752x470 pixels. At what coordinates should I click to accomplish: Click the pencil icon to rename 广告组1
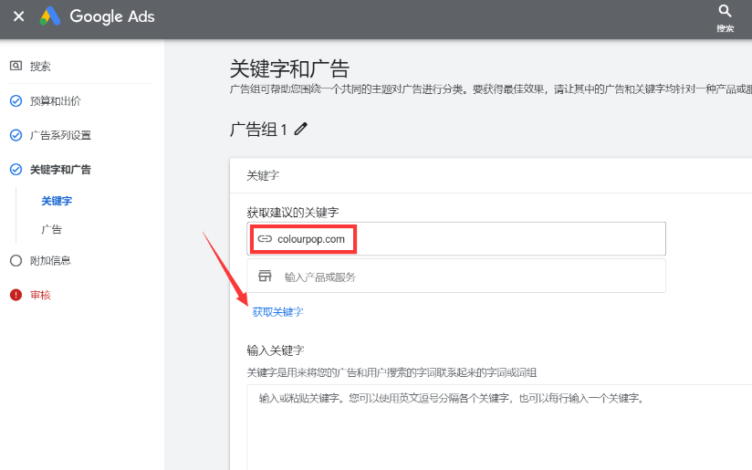coord(301,130)
